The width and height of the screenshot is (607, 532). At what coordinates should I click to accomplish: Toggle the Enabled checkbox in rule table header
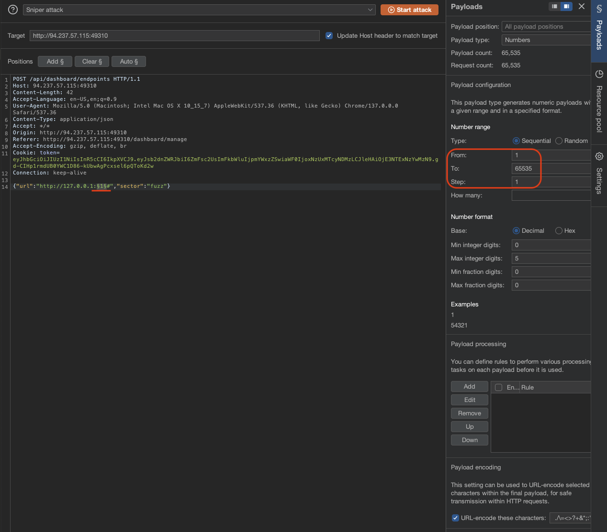tap(498, 388)
